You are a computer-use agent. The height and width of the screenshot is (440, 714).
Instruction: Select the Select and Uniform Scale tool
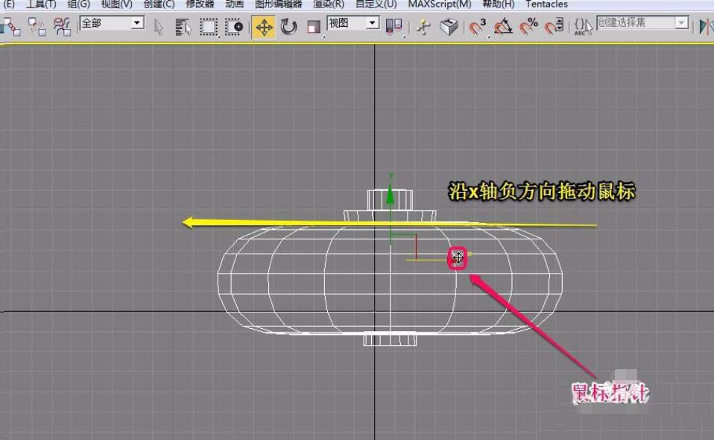(312, 26)
